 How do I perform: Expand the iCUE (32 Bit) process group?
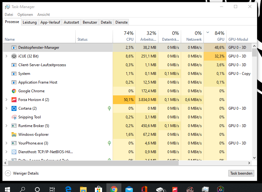pos(6,56)
